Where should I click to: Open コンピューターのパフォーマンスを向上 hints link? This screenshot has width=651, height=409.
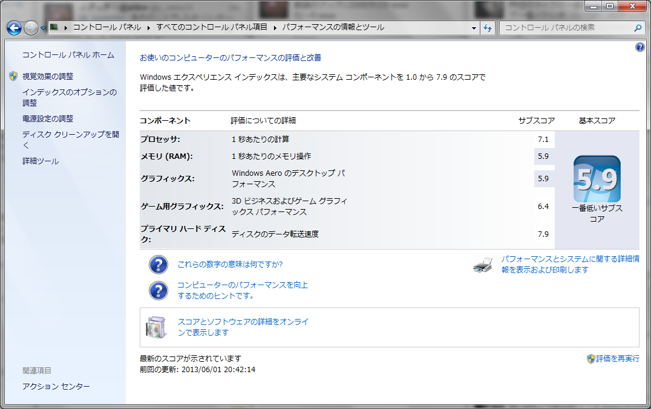(x=243, y=291)
